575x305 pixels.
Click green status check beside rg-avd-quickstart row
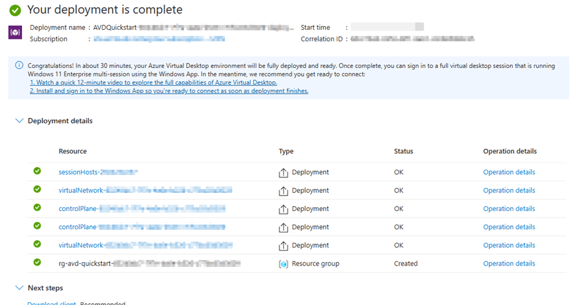point(37,263)
